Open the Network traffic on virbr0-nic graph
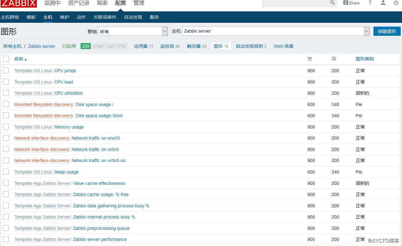 click(x=99, y=161)
